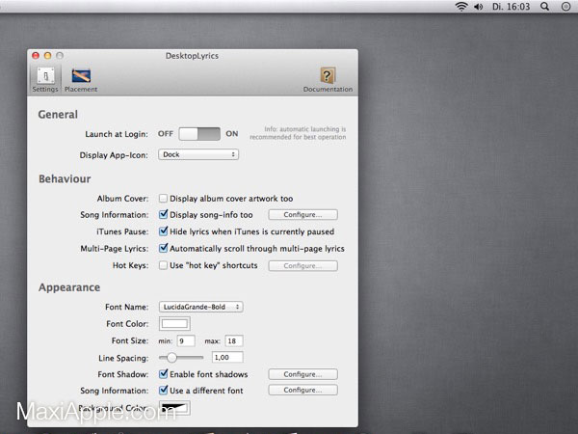This screenshot has height=434, width=578.
Task: Enable Use hot key shortcuts checkbox
Action: pyautogui.click(x=163, y=265)
